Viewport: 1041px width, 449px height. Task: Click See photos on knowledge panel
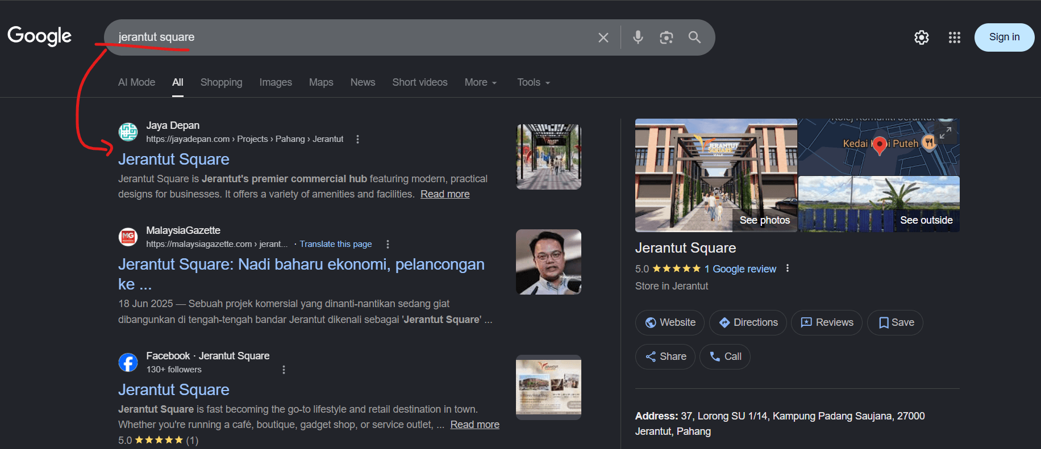765,220
